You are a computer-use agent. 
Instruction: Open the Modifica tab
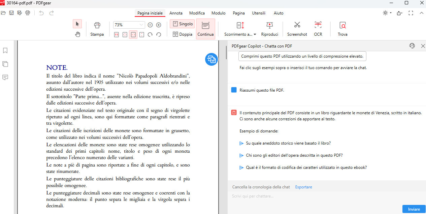click(x=197, y=13)
